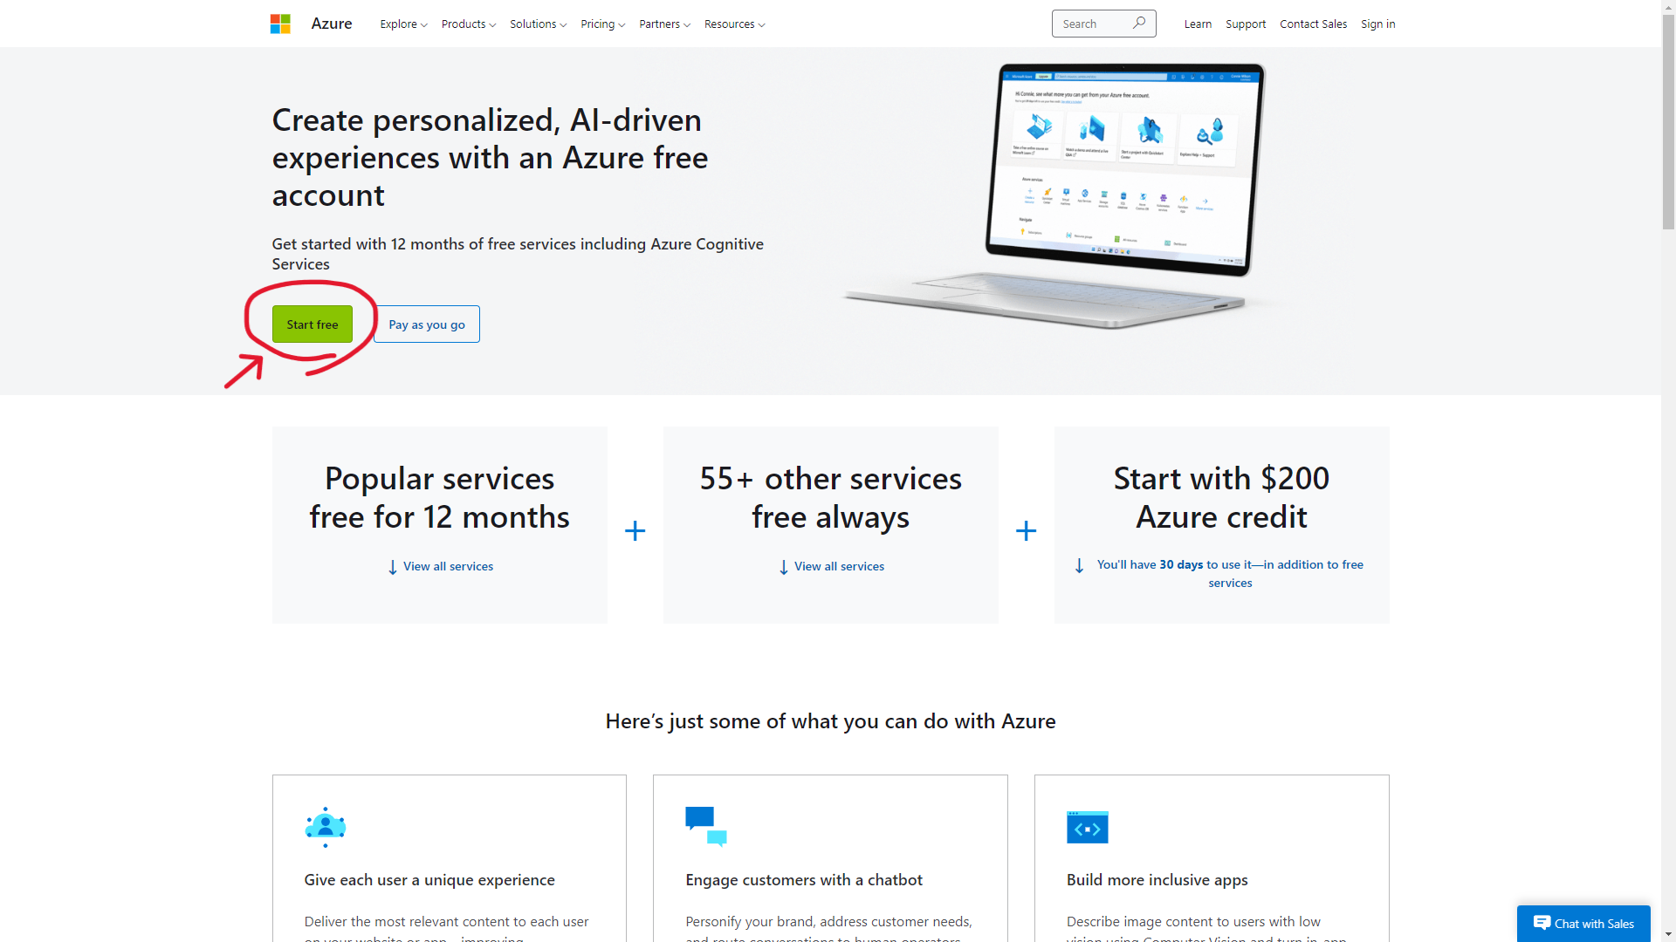Expand the Solutions dropdown
The image size is (1676, 942).
coord(538,24)
